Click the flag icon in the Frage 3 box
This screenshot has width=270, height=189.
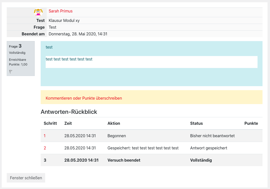pos(11,72)
